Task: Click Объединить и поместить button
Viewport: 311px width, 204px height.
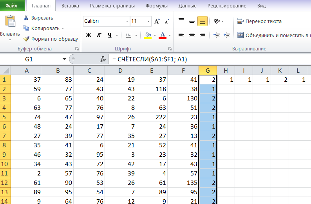Action: point(273,36)
